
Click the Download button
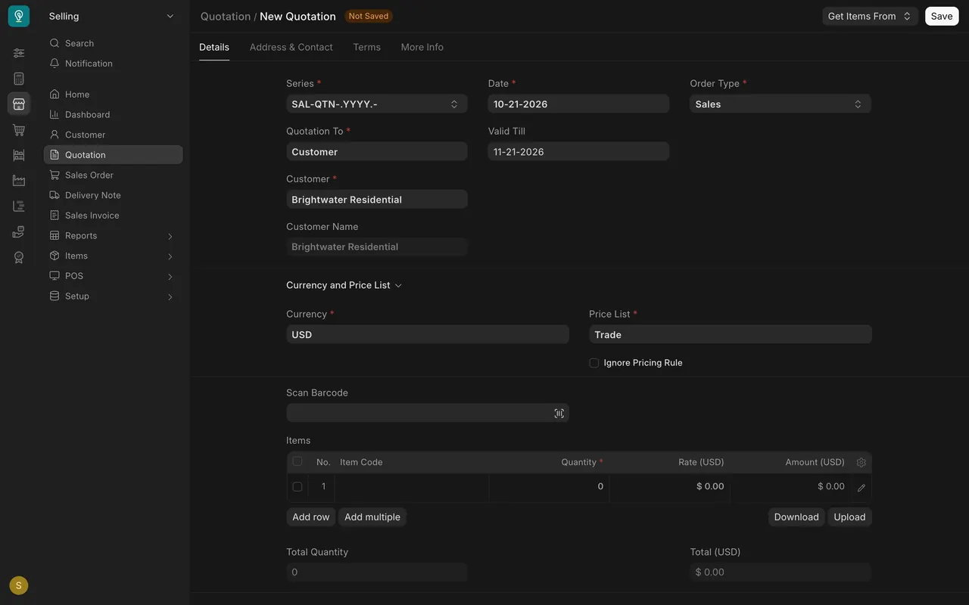[x=796, y=517]
